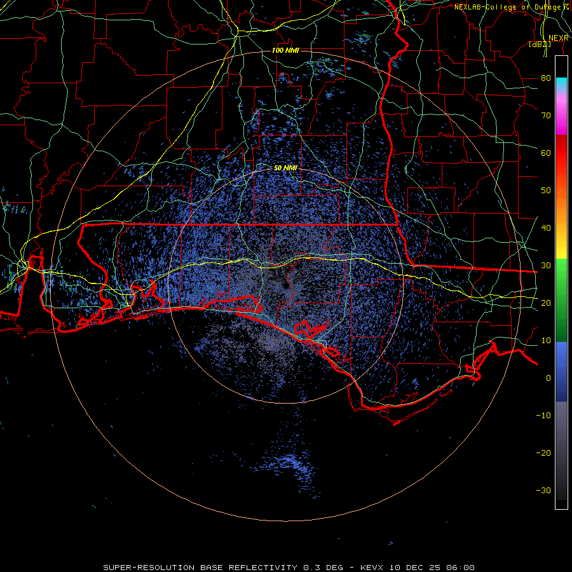Click the 10 value on reflectivity scale
This screenshot has height=572, width=572.
546,341
